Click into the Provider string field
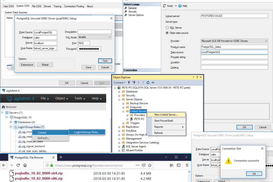273x182 pixels. click(234, 57)
